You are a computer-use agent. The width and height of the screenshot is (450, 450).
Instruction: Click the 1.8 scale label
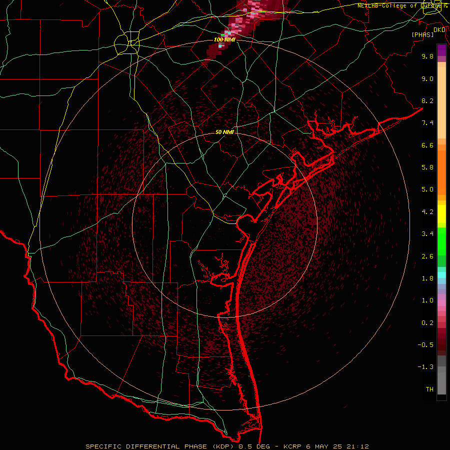[x=427, y=278]
